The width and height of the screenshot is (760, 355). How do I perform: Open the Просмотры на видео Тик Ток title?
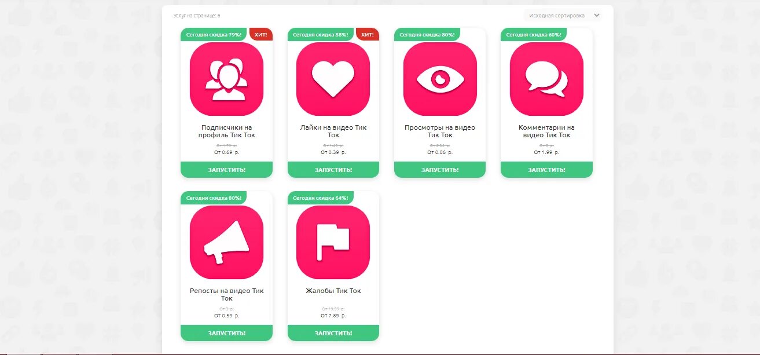click(440, 131)
